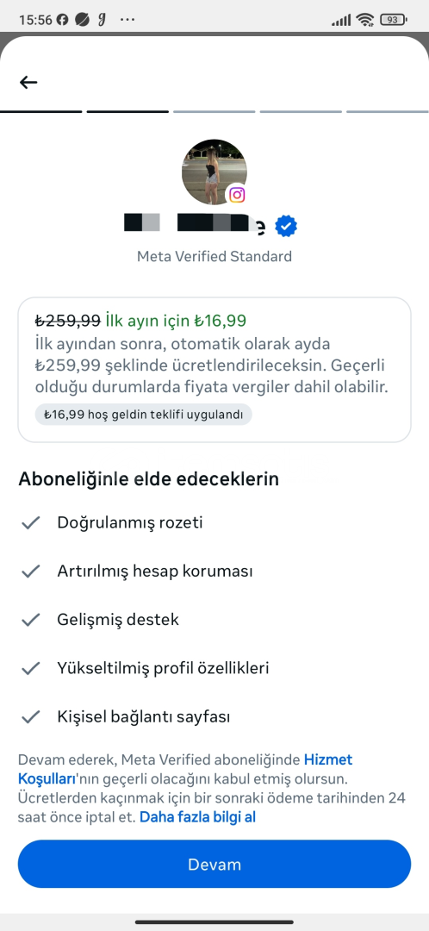Tap the Facebook notification icon in status bar

coord(62,20)
